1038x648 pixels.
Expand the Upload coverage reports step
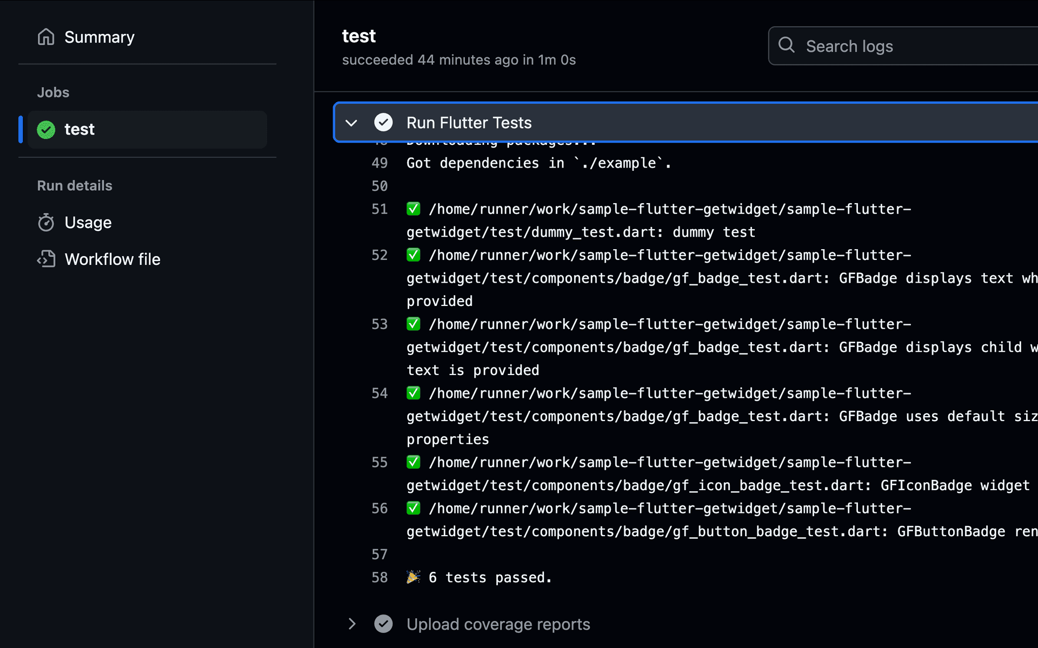point(351,624)
